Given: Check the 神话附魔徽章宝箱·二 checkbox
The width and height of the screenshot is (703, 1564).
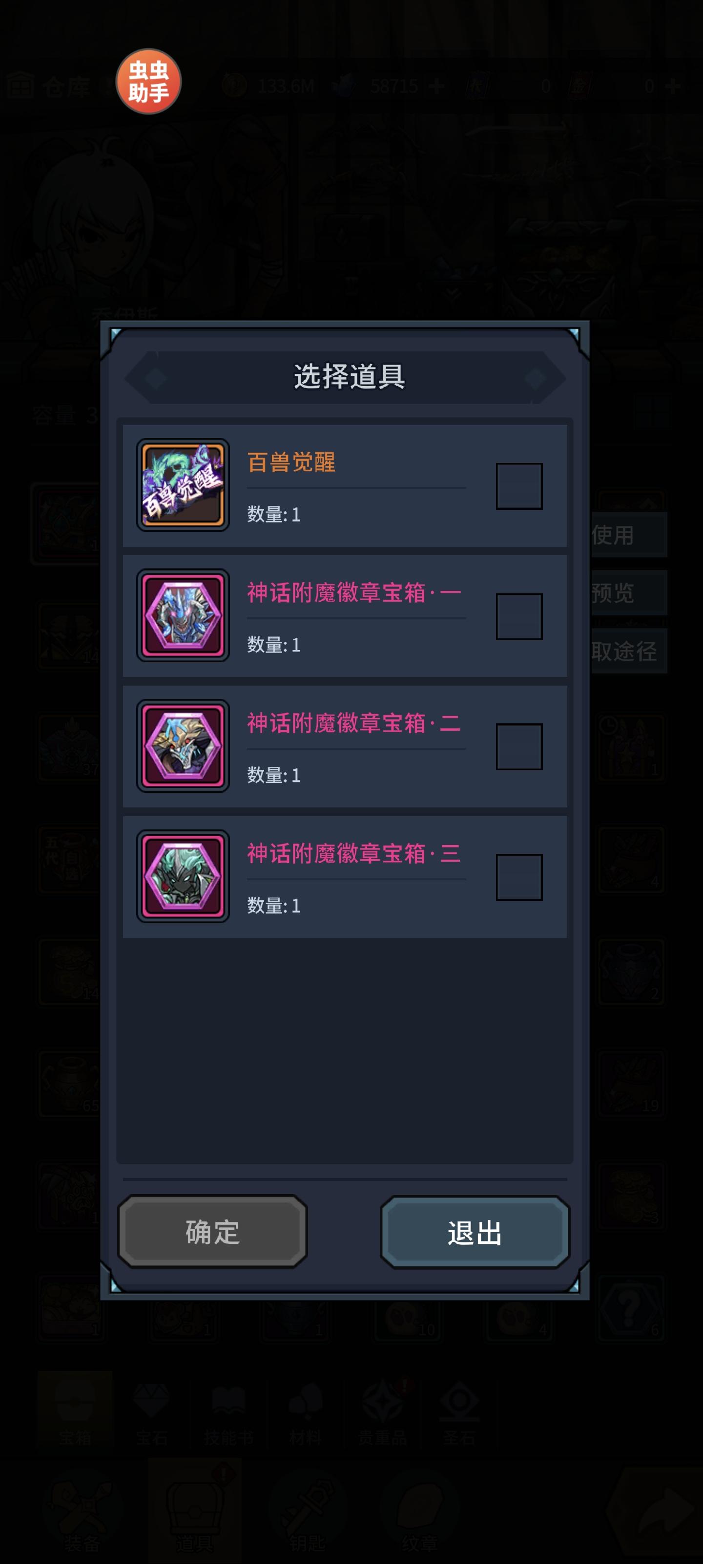Looking at the screenshot, I should (x=519, y=746).
